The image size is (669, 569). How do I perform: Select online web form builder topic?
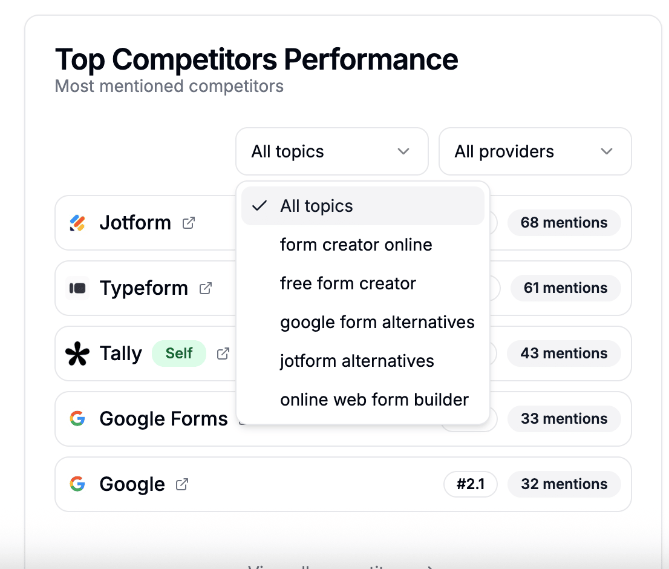click(x=374, y=400)
